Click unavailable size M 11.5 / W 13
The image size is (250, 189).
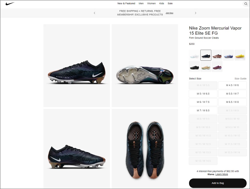[x=233, y=144]
